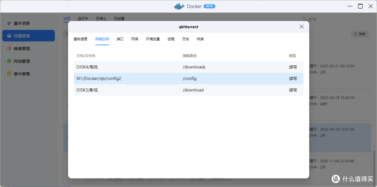Click the 装载路径 column header

pos(190,56)
